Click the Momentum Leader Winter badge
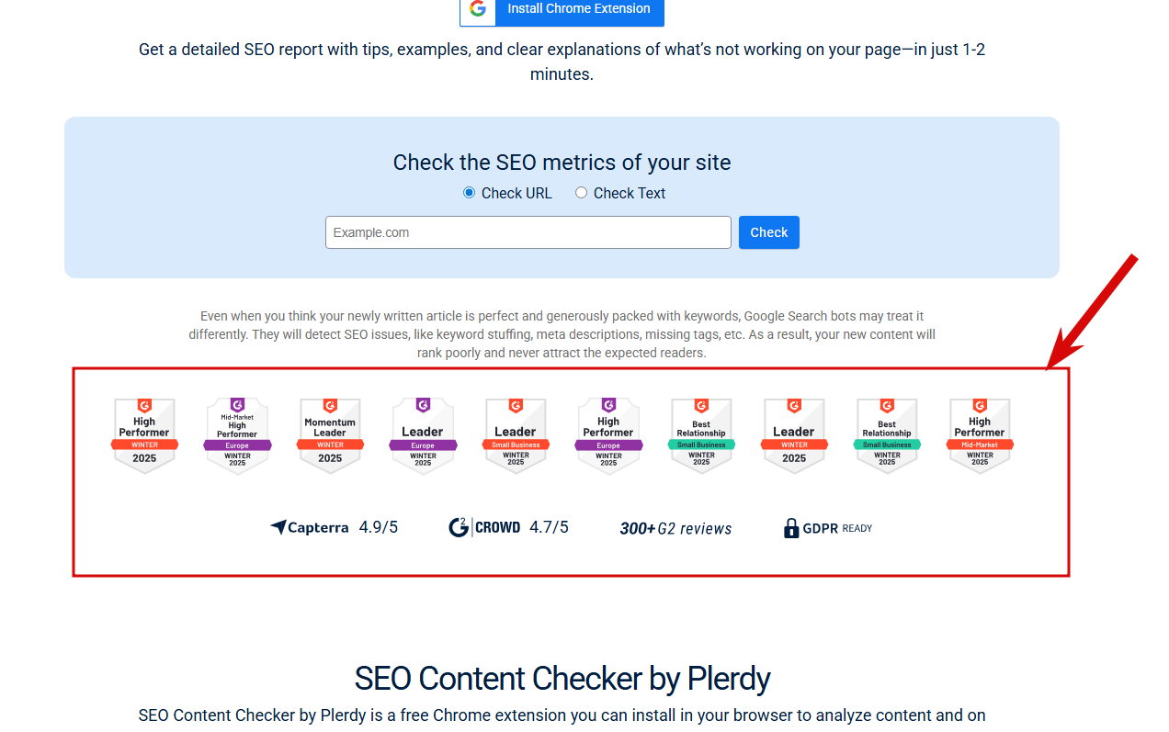 pyautogui.click(x=330, y=435)
